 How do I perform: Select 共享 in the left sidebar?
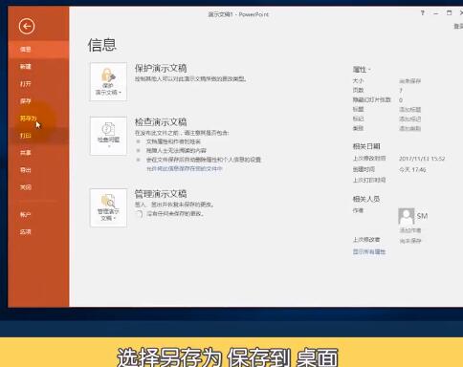(x=38, y=153)
